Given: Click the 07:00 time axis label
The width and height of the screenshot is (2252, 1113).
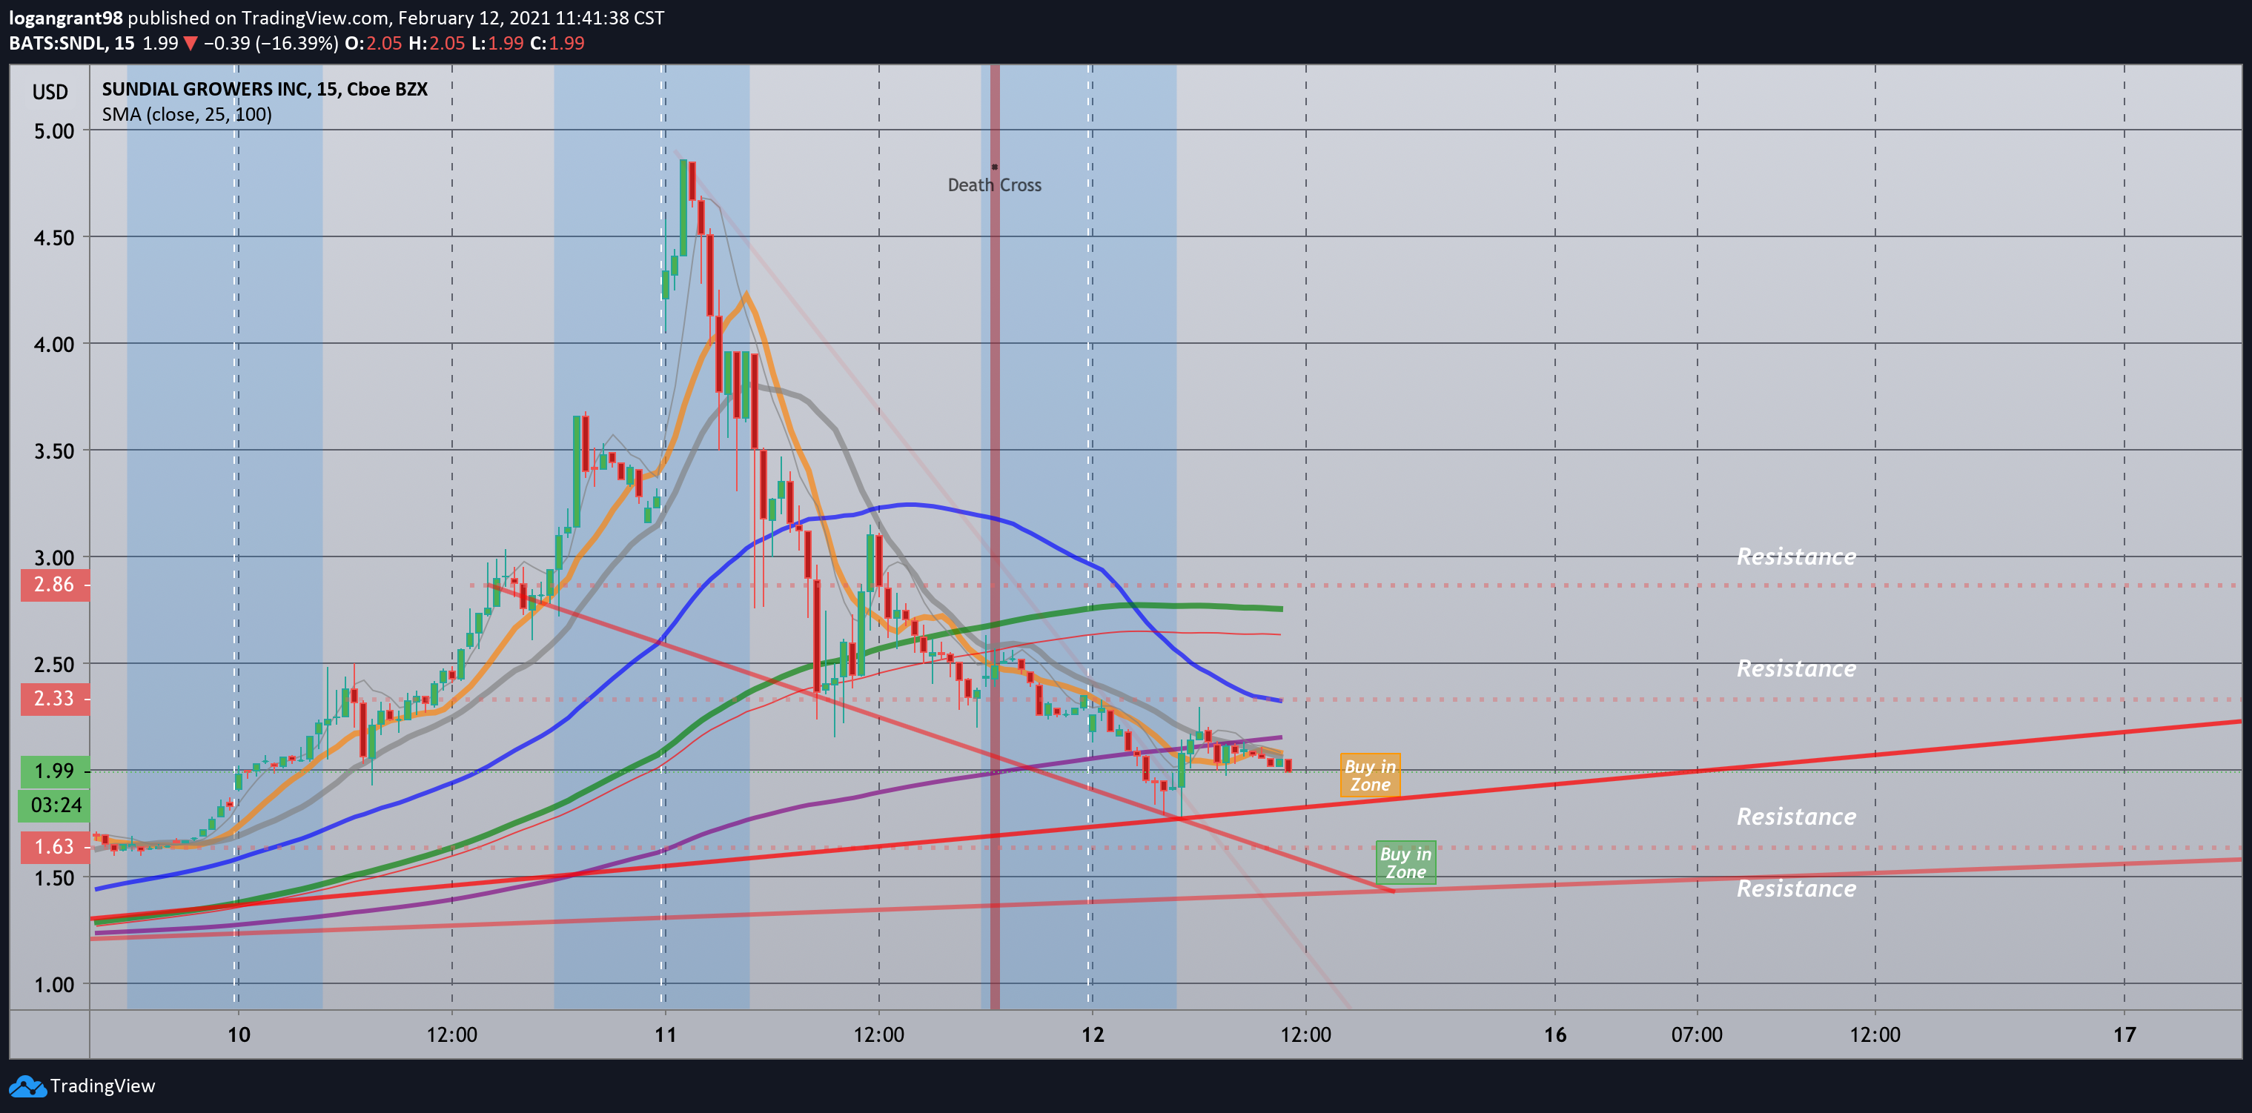Looking at the screenshot, I should (1697, 1035).
